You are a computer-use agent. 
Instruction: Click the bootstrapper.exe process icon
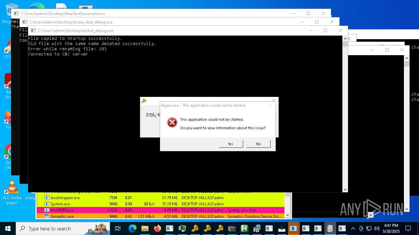click(46, 198)
